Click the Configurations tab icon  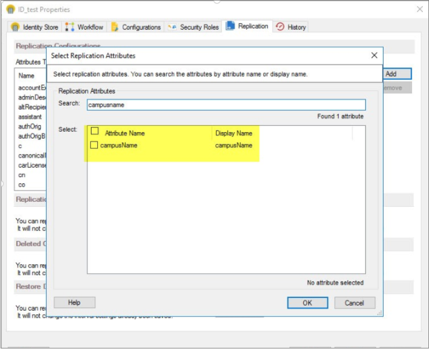(x=115, y=27)
